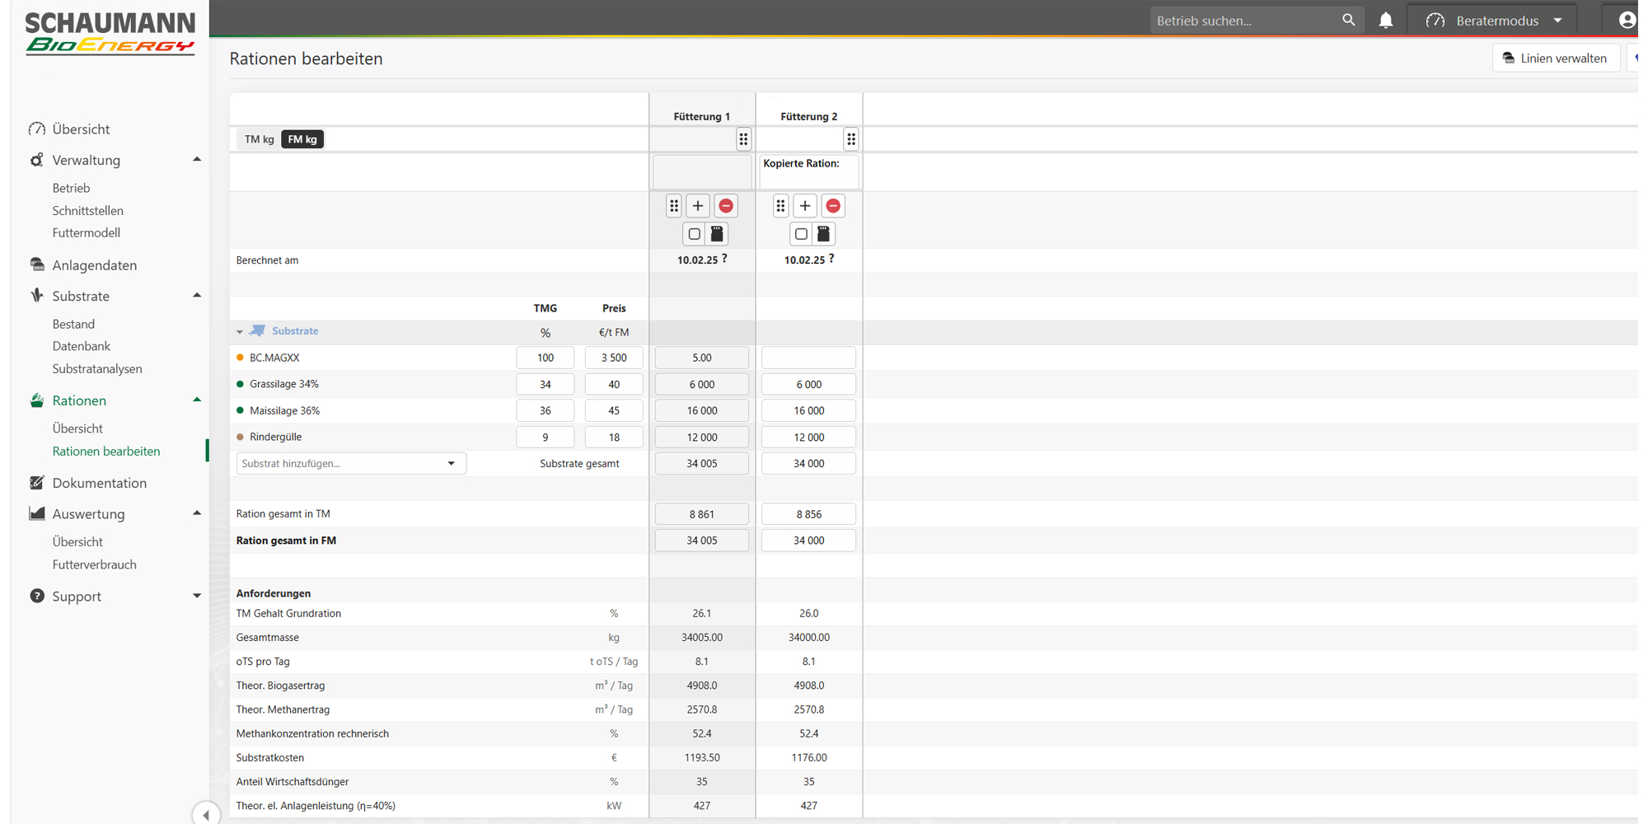Click the search magnifier icon
The width and height of the screenshot is (1648, 824).
click(x=1348, y=20)
